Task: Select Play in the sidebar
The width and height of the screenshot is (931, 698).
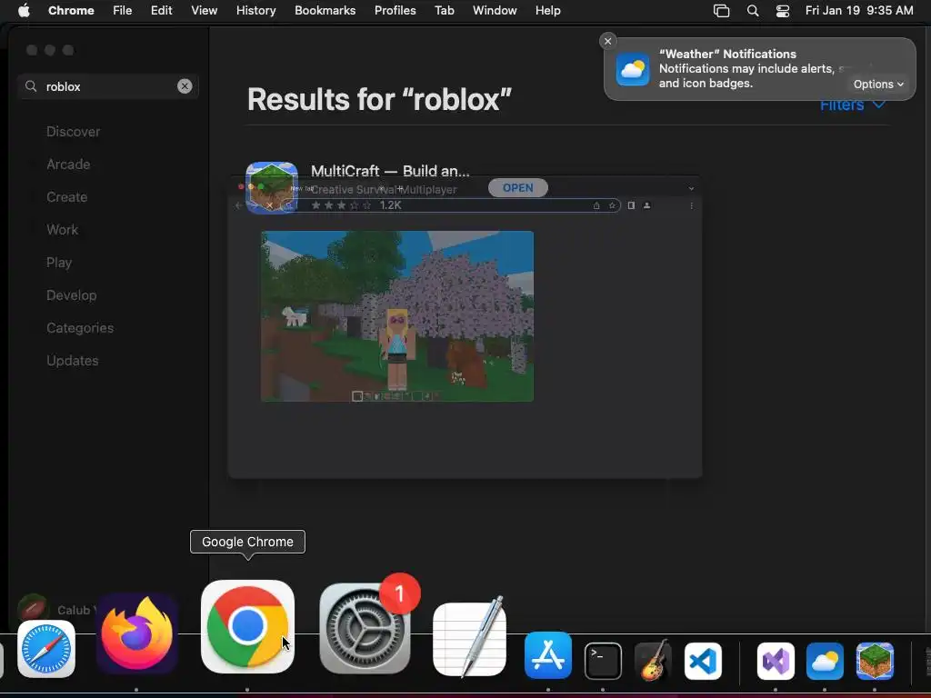Action: pyautogui.click(x=59, y=263)
